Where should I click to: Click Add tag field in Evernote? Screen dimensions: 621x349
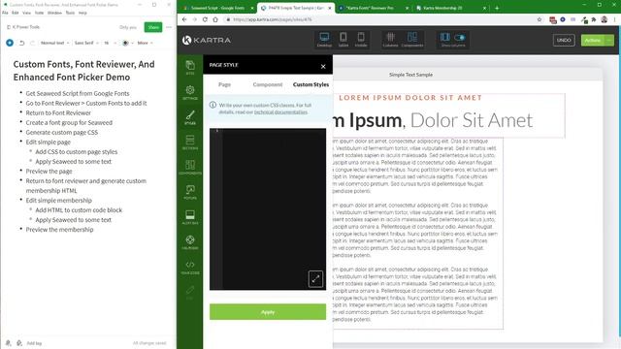34,343
